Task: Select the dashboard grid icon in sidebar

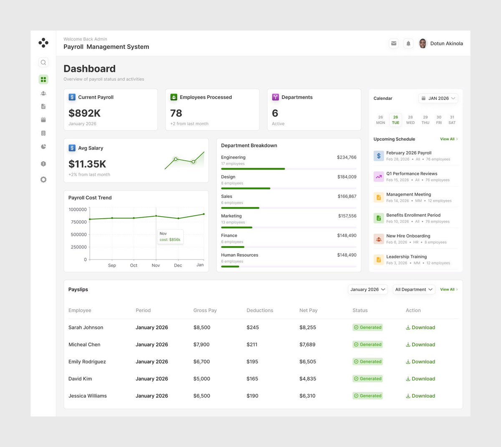Action: 43,79
